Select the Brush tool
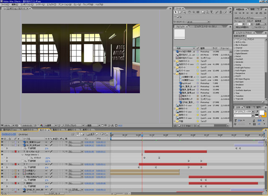This screenshot has height=196, width=268. (217, 12)
